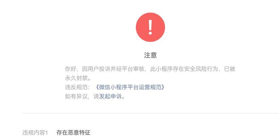Click the white exclamation mark inside the circle
Image resolution: width=279 pixels, height=136 pixels.
pos(151,27)
